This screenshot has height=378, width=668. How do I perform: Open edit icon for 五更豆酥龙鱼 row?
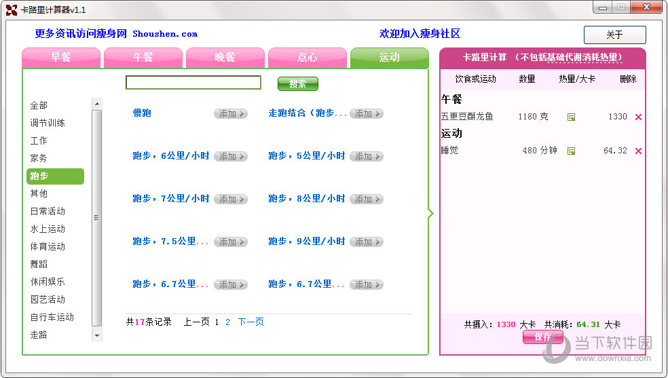point(572,117)
